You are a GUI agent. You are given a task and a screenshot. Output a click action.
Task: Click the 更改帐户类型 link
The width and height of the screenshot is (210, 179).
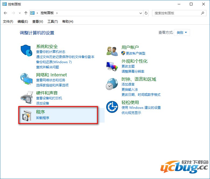click(x=135, y=53)
